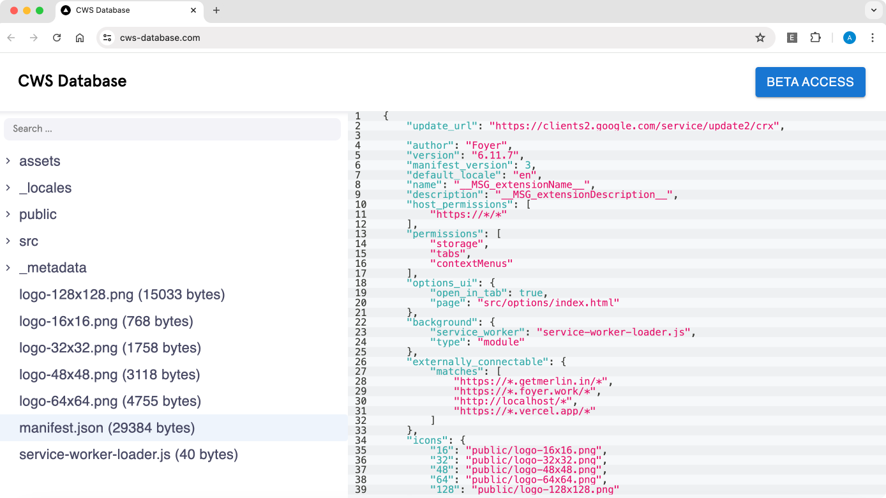Focus the Search input field
The height and width of the screenshot is (498, 886).
pos(172,129)
